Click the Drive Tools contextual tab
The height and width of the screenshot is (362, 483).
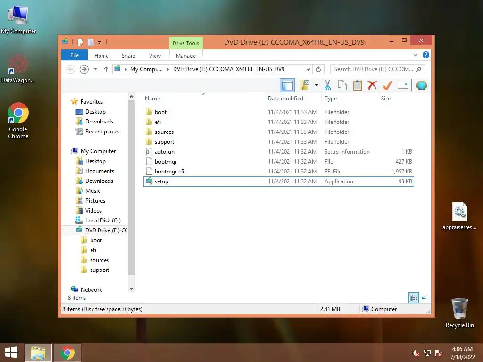click(x=186, y=43)
